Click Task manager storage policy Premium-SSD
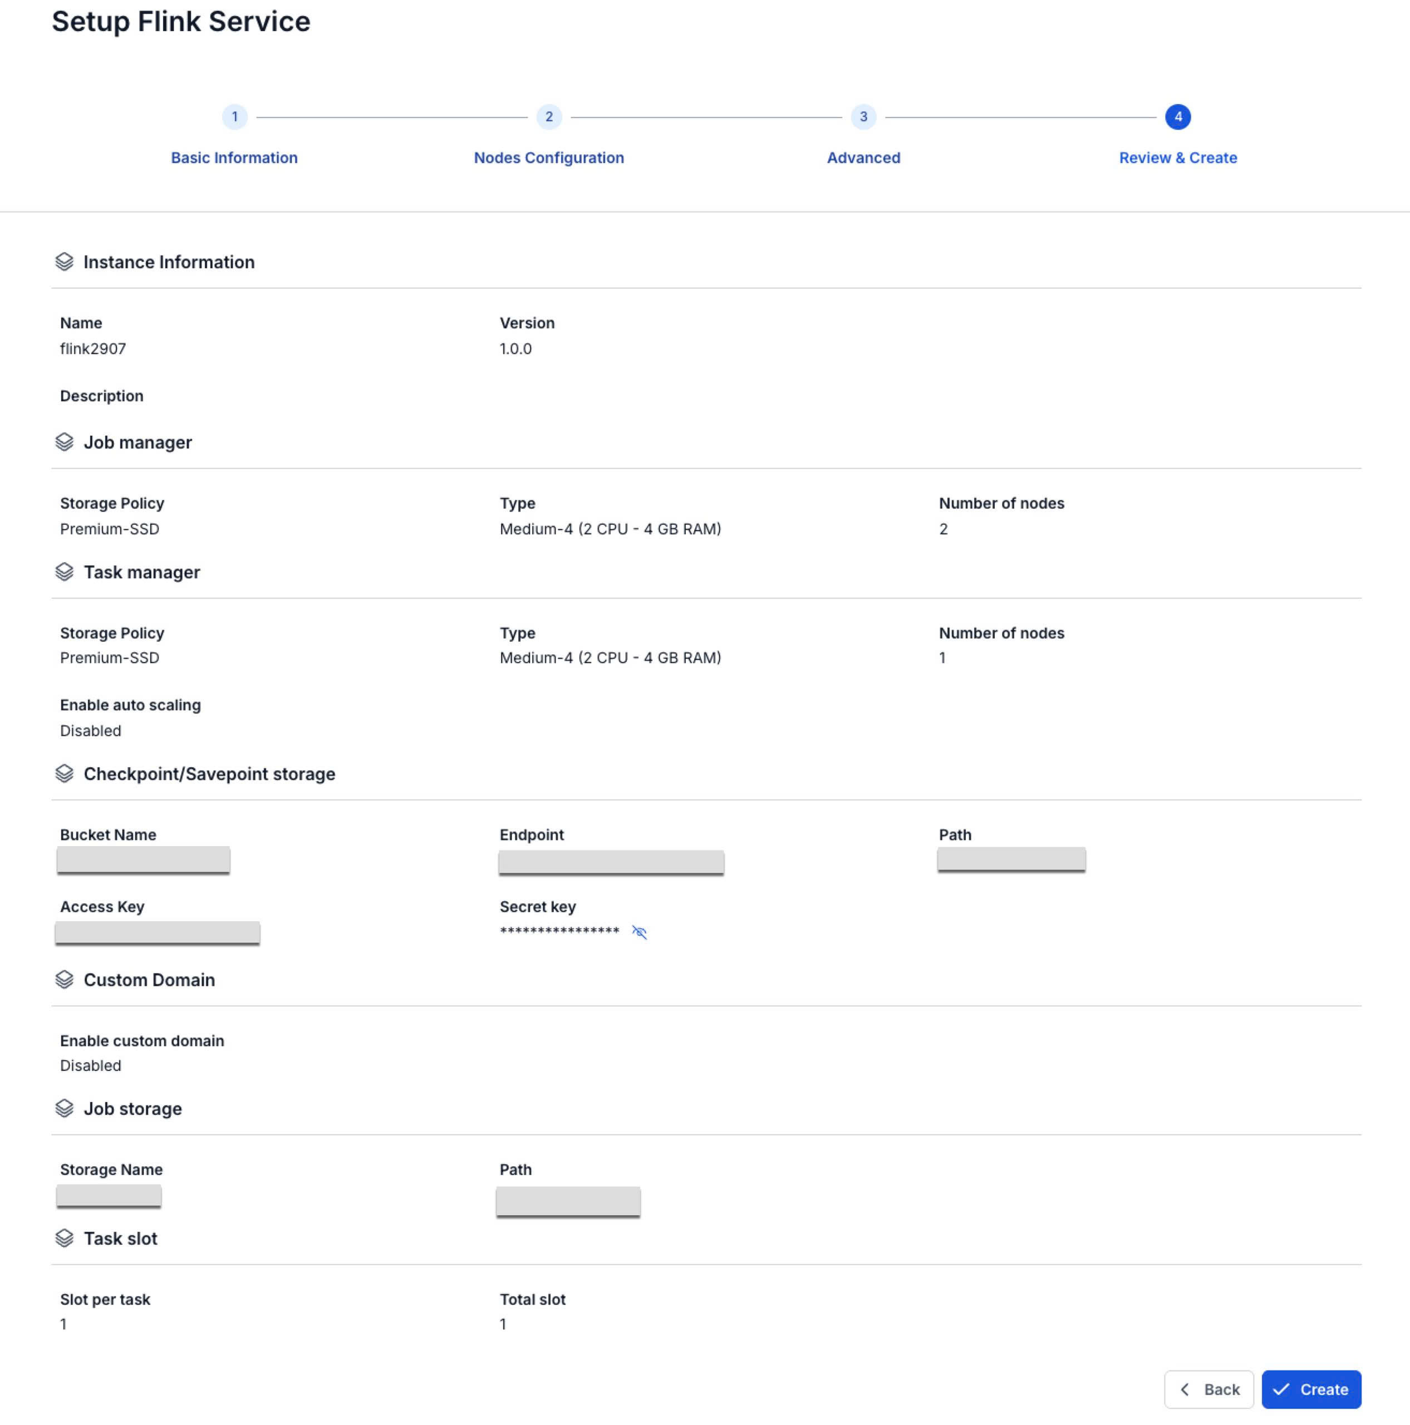1410x1425 pixels. click(109, 658)
